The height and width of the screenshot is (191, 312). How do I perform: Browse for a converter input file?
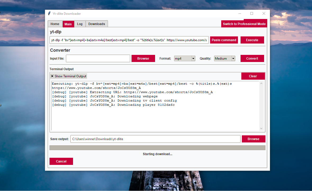143,59
